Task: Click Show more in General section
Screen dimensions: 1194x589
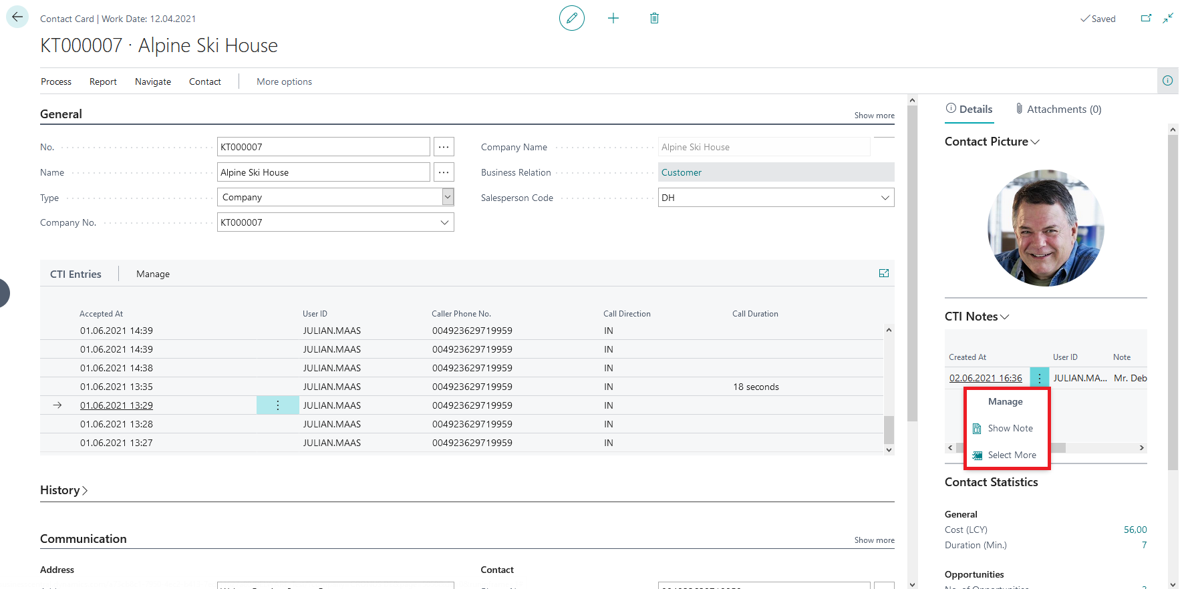Action: click(874, 116)
